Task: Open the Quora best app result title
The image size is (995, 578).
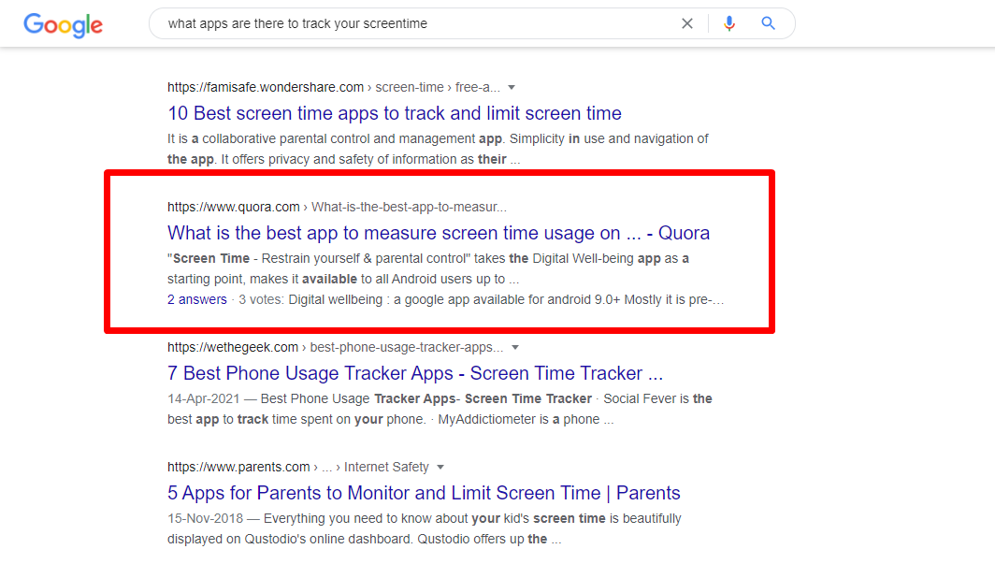Action: pyautogui.click(x=439, y=233)
